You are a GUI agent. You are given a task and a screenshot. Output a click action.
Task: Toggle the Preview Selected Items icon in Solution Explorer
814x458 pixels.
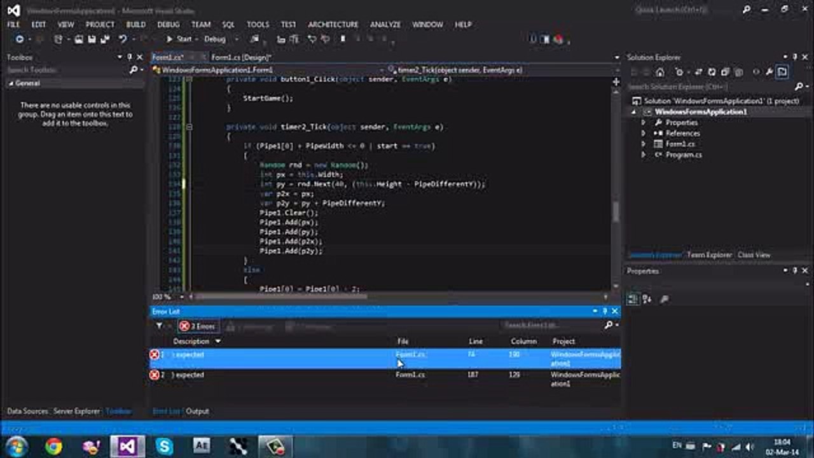pos(782,73)
